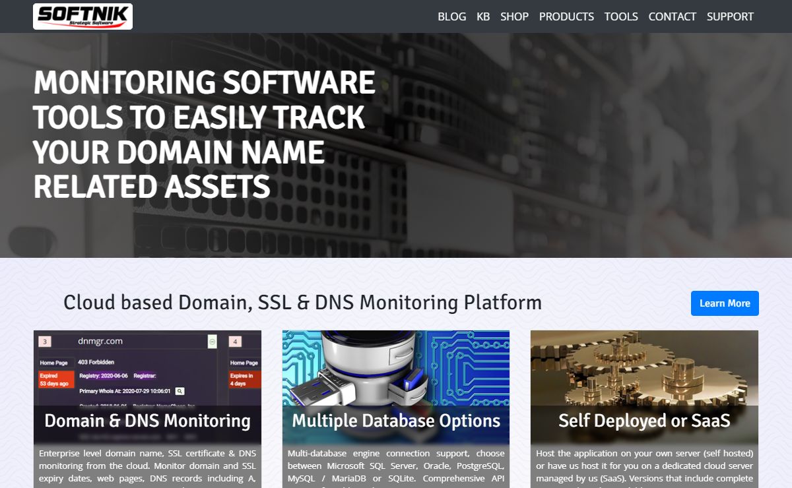Click the 'Monitoring Software Tools' hero headline
This screenshot has width=792, height=488.
(x=204, y=135)
